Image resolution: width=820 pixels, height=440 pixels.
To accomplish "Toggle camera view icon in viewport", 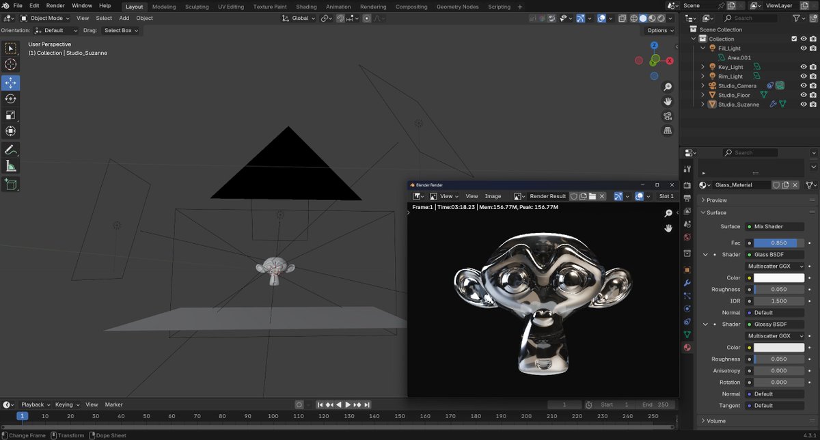I will (668, 115).
